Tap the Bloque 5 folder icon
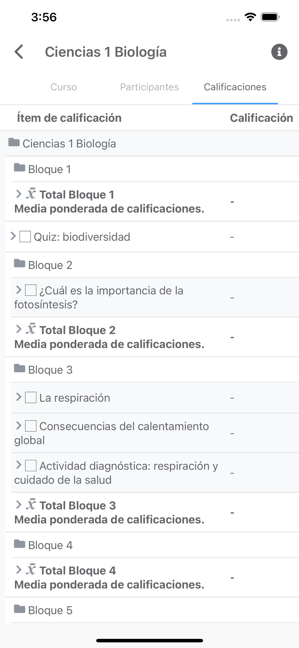The width and height of the screenshot is (299, 648). pyautogui.click(x=20, y=609)
